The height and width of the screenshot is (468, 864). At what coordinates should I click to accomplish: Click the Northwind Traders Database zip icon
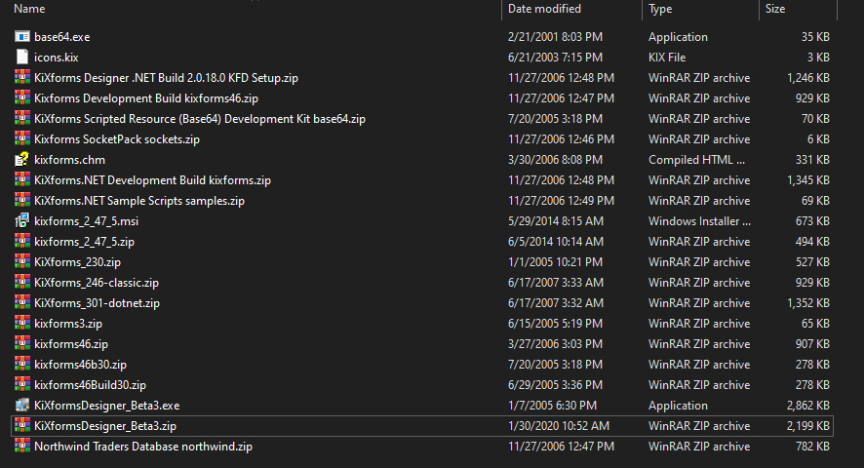tap(22, 447)
